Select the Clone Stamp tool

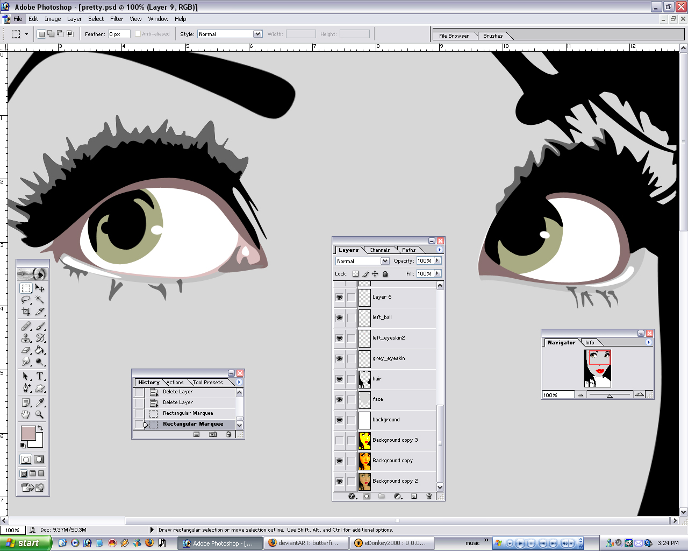26,338
